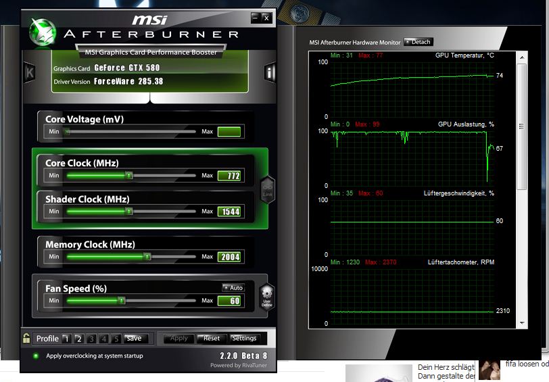Click the Apply button
This screenshot has width=549, height=382.
[178, 339]
